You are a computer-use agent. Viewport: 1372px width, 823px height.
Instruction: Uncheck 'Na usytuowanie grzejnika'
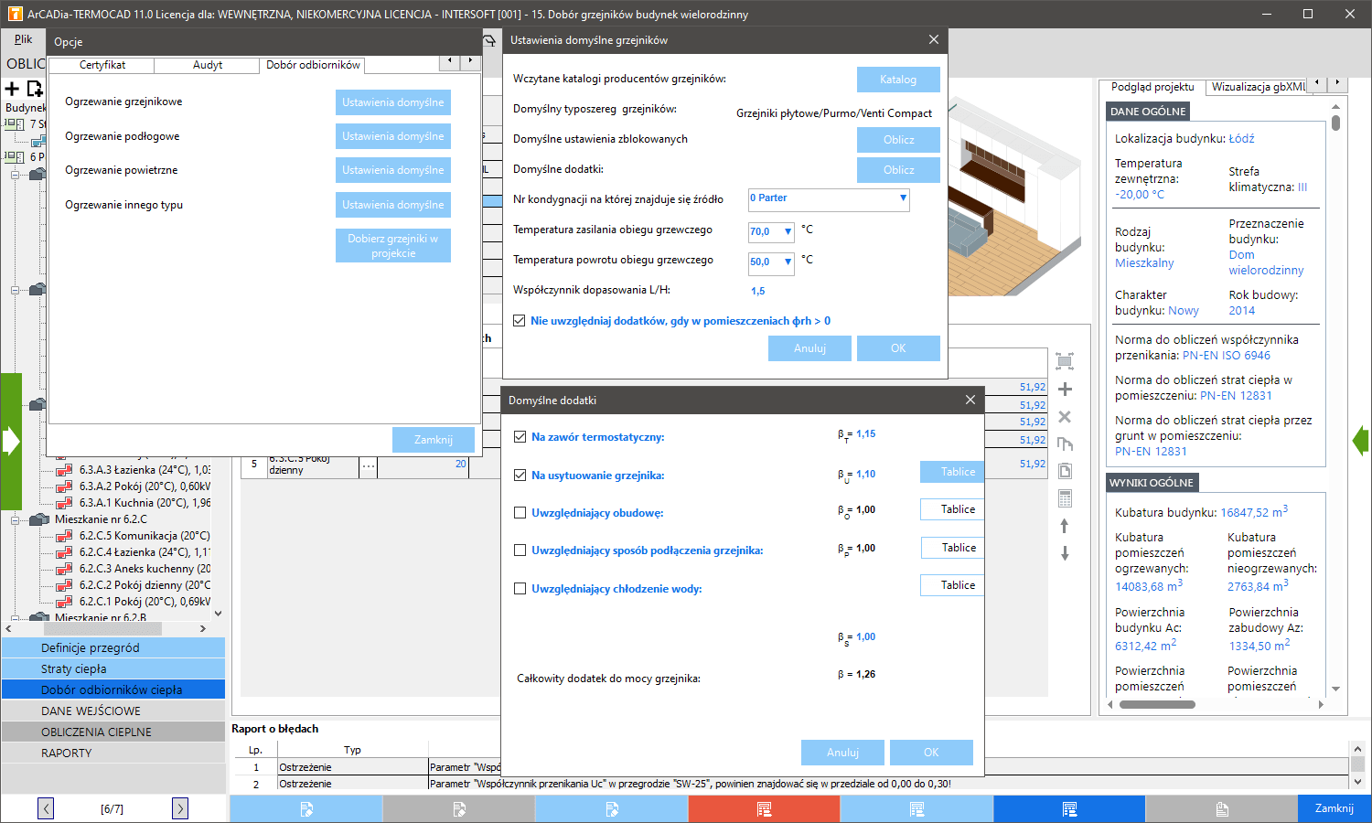coord(520,476)
